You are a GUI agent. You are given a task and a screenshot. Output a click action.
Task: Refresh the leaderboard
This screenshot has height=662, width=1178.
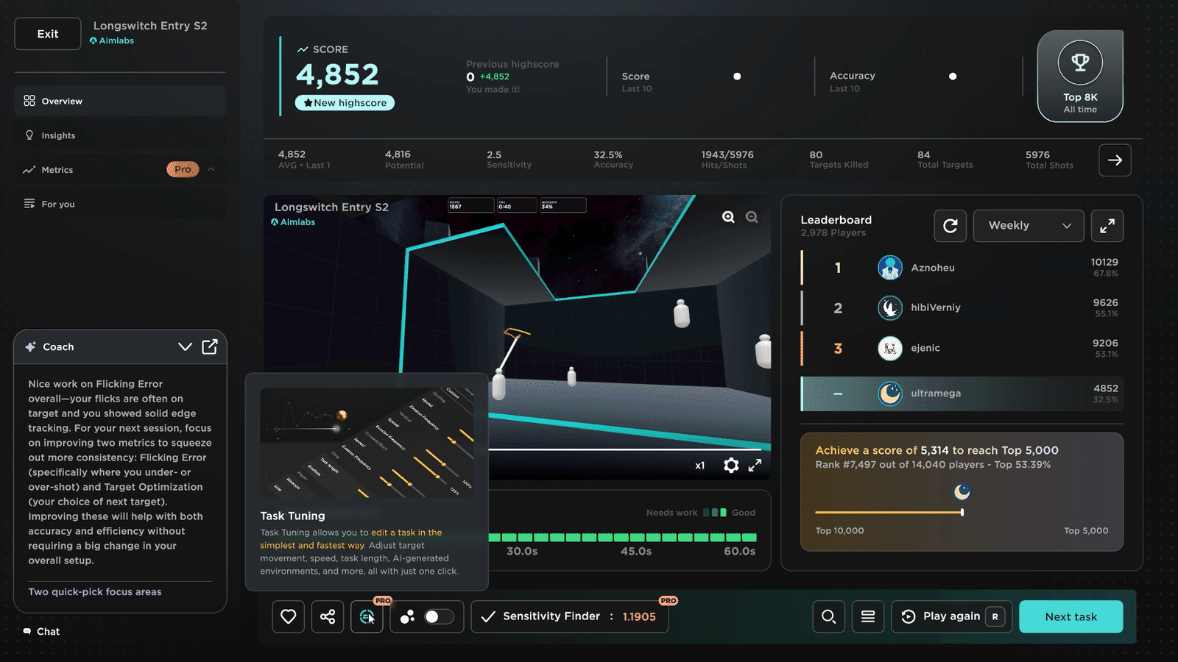point(950,226)
